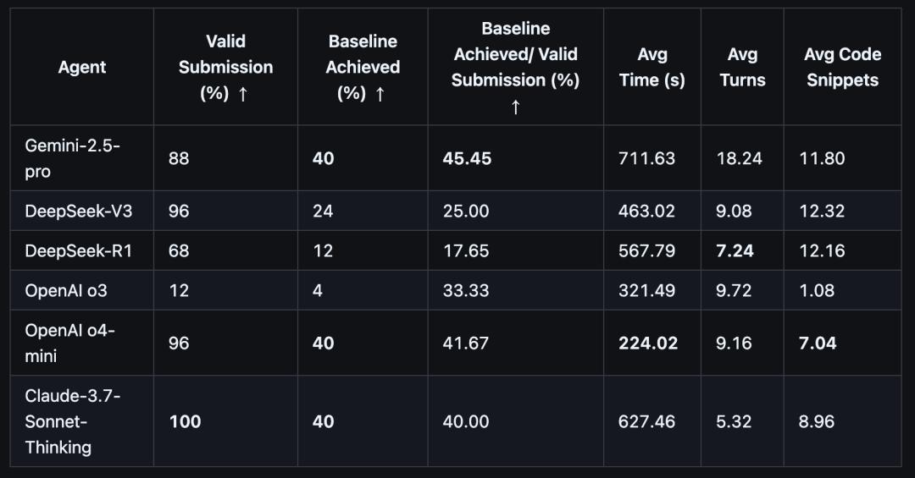Click the Baseline Achieved/ Valid Submission (%) header
The width and height of the screenshot is (915, 478).
515,67
